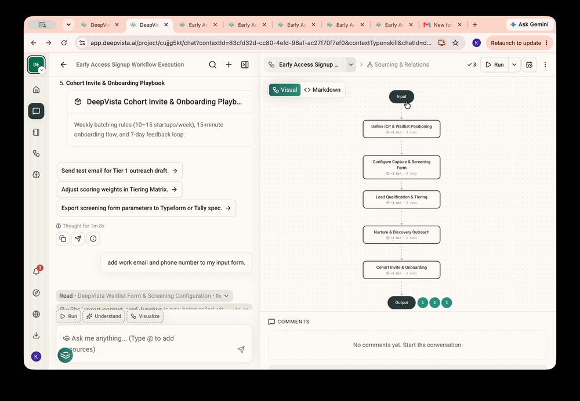Open the Sourcing & Relations breadcrumb

[398, 65]
